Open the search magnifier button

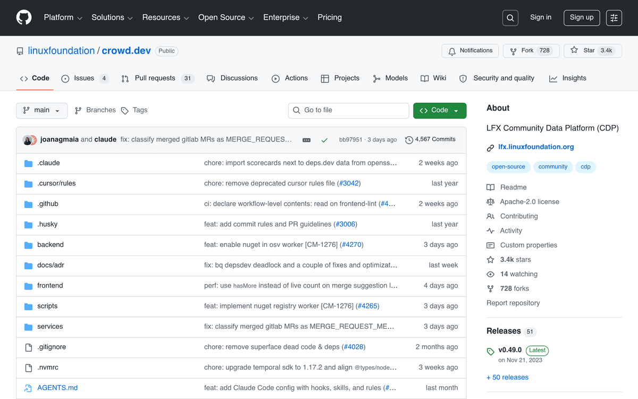(510, 18)
